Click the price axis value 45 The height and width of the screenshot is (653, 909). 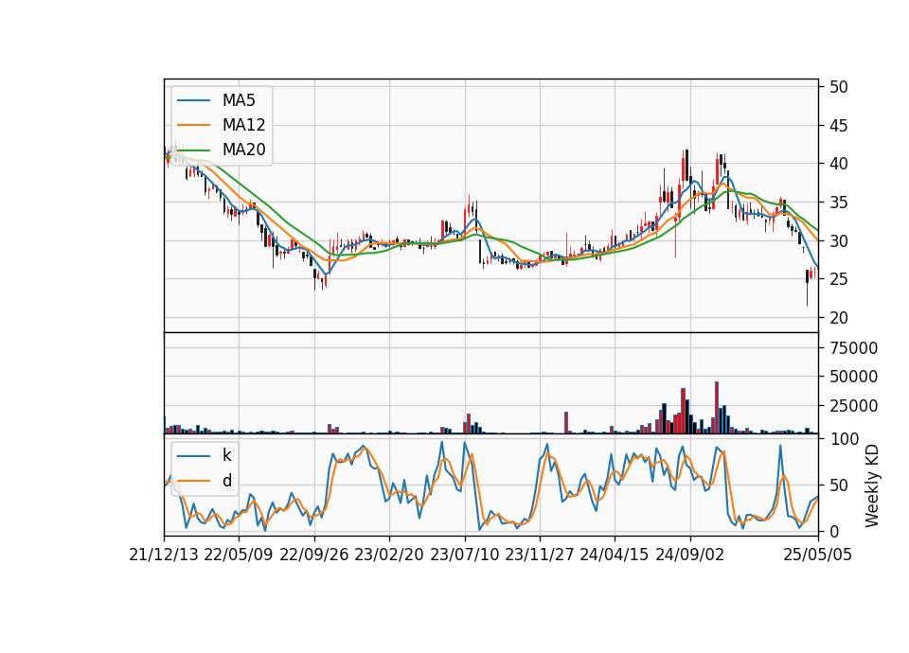click(838, 126)
